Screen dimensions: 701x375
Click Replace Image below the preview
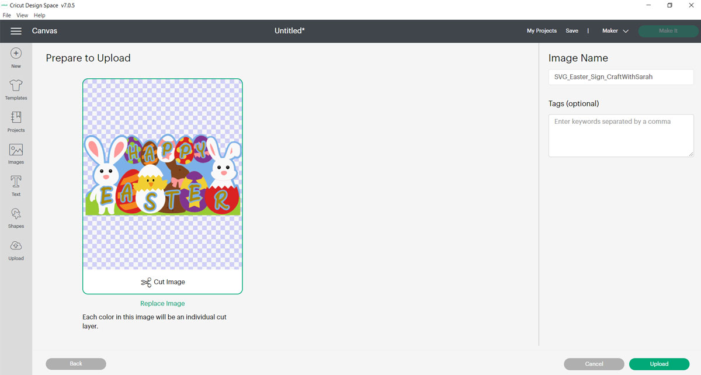[x=162, y=303]
